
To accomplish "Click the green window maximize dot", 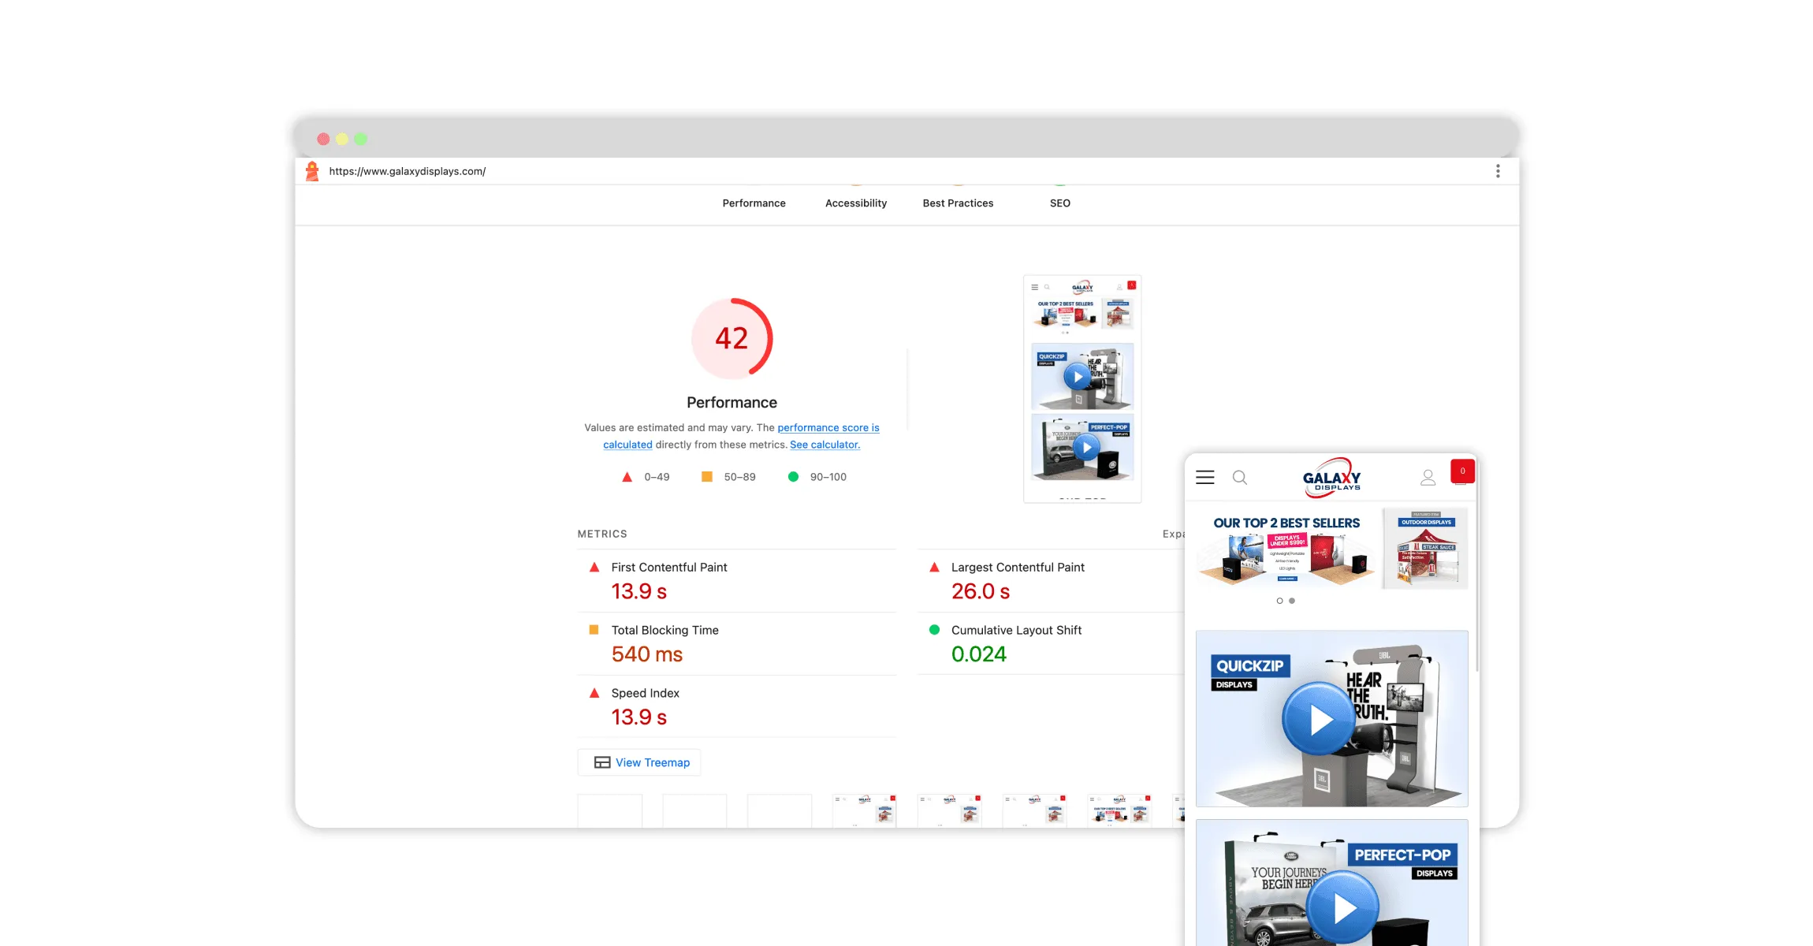I will coord(360,139).
